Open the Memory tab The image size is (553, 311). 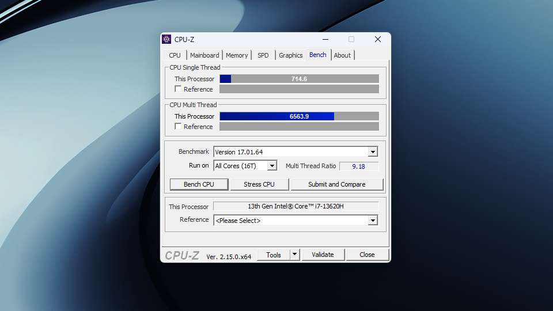237,55
